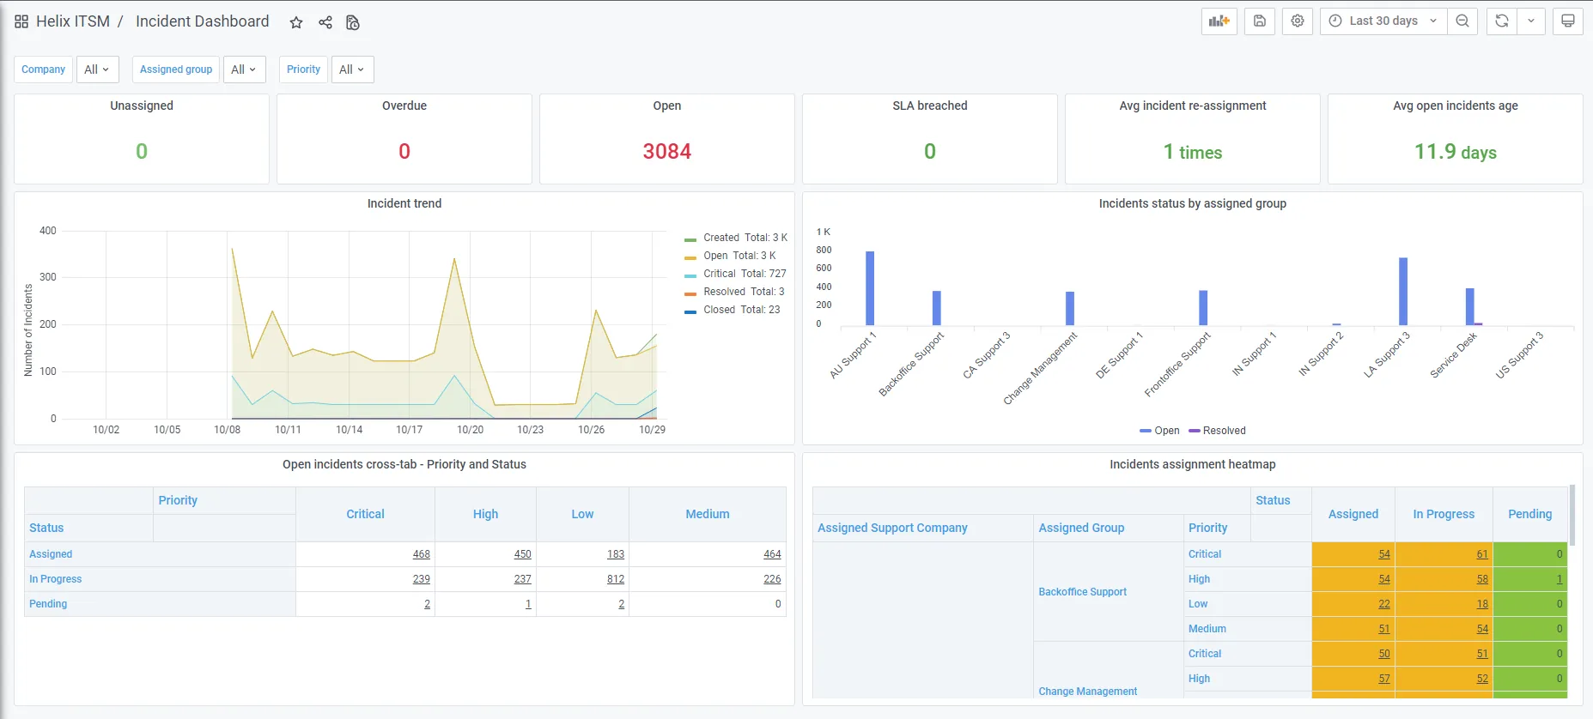
Task: Open the cross-tab panel title menu
Action: (404, 464)
